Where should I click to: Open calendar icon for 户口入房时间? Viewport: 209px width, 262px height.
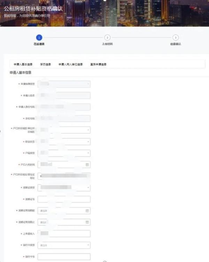click(x=87, y=164)
